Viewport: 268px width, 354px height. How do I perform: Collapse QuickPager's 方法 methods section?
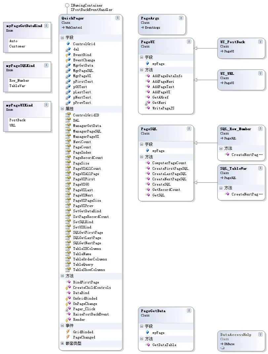tap(62, 276)
